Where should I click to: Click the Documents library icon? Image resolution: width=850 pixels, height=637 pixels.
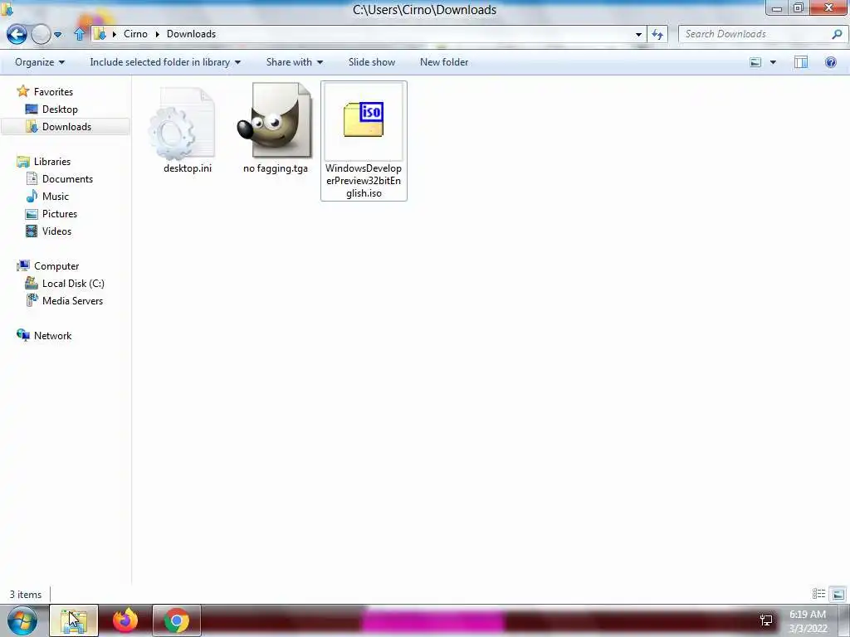(x=32, y=178)
